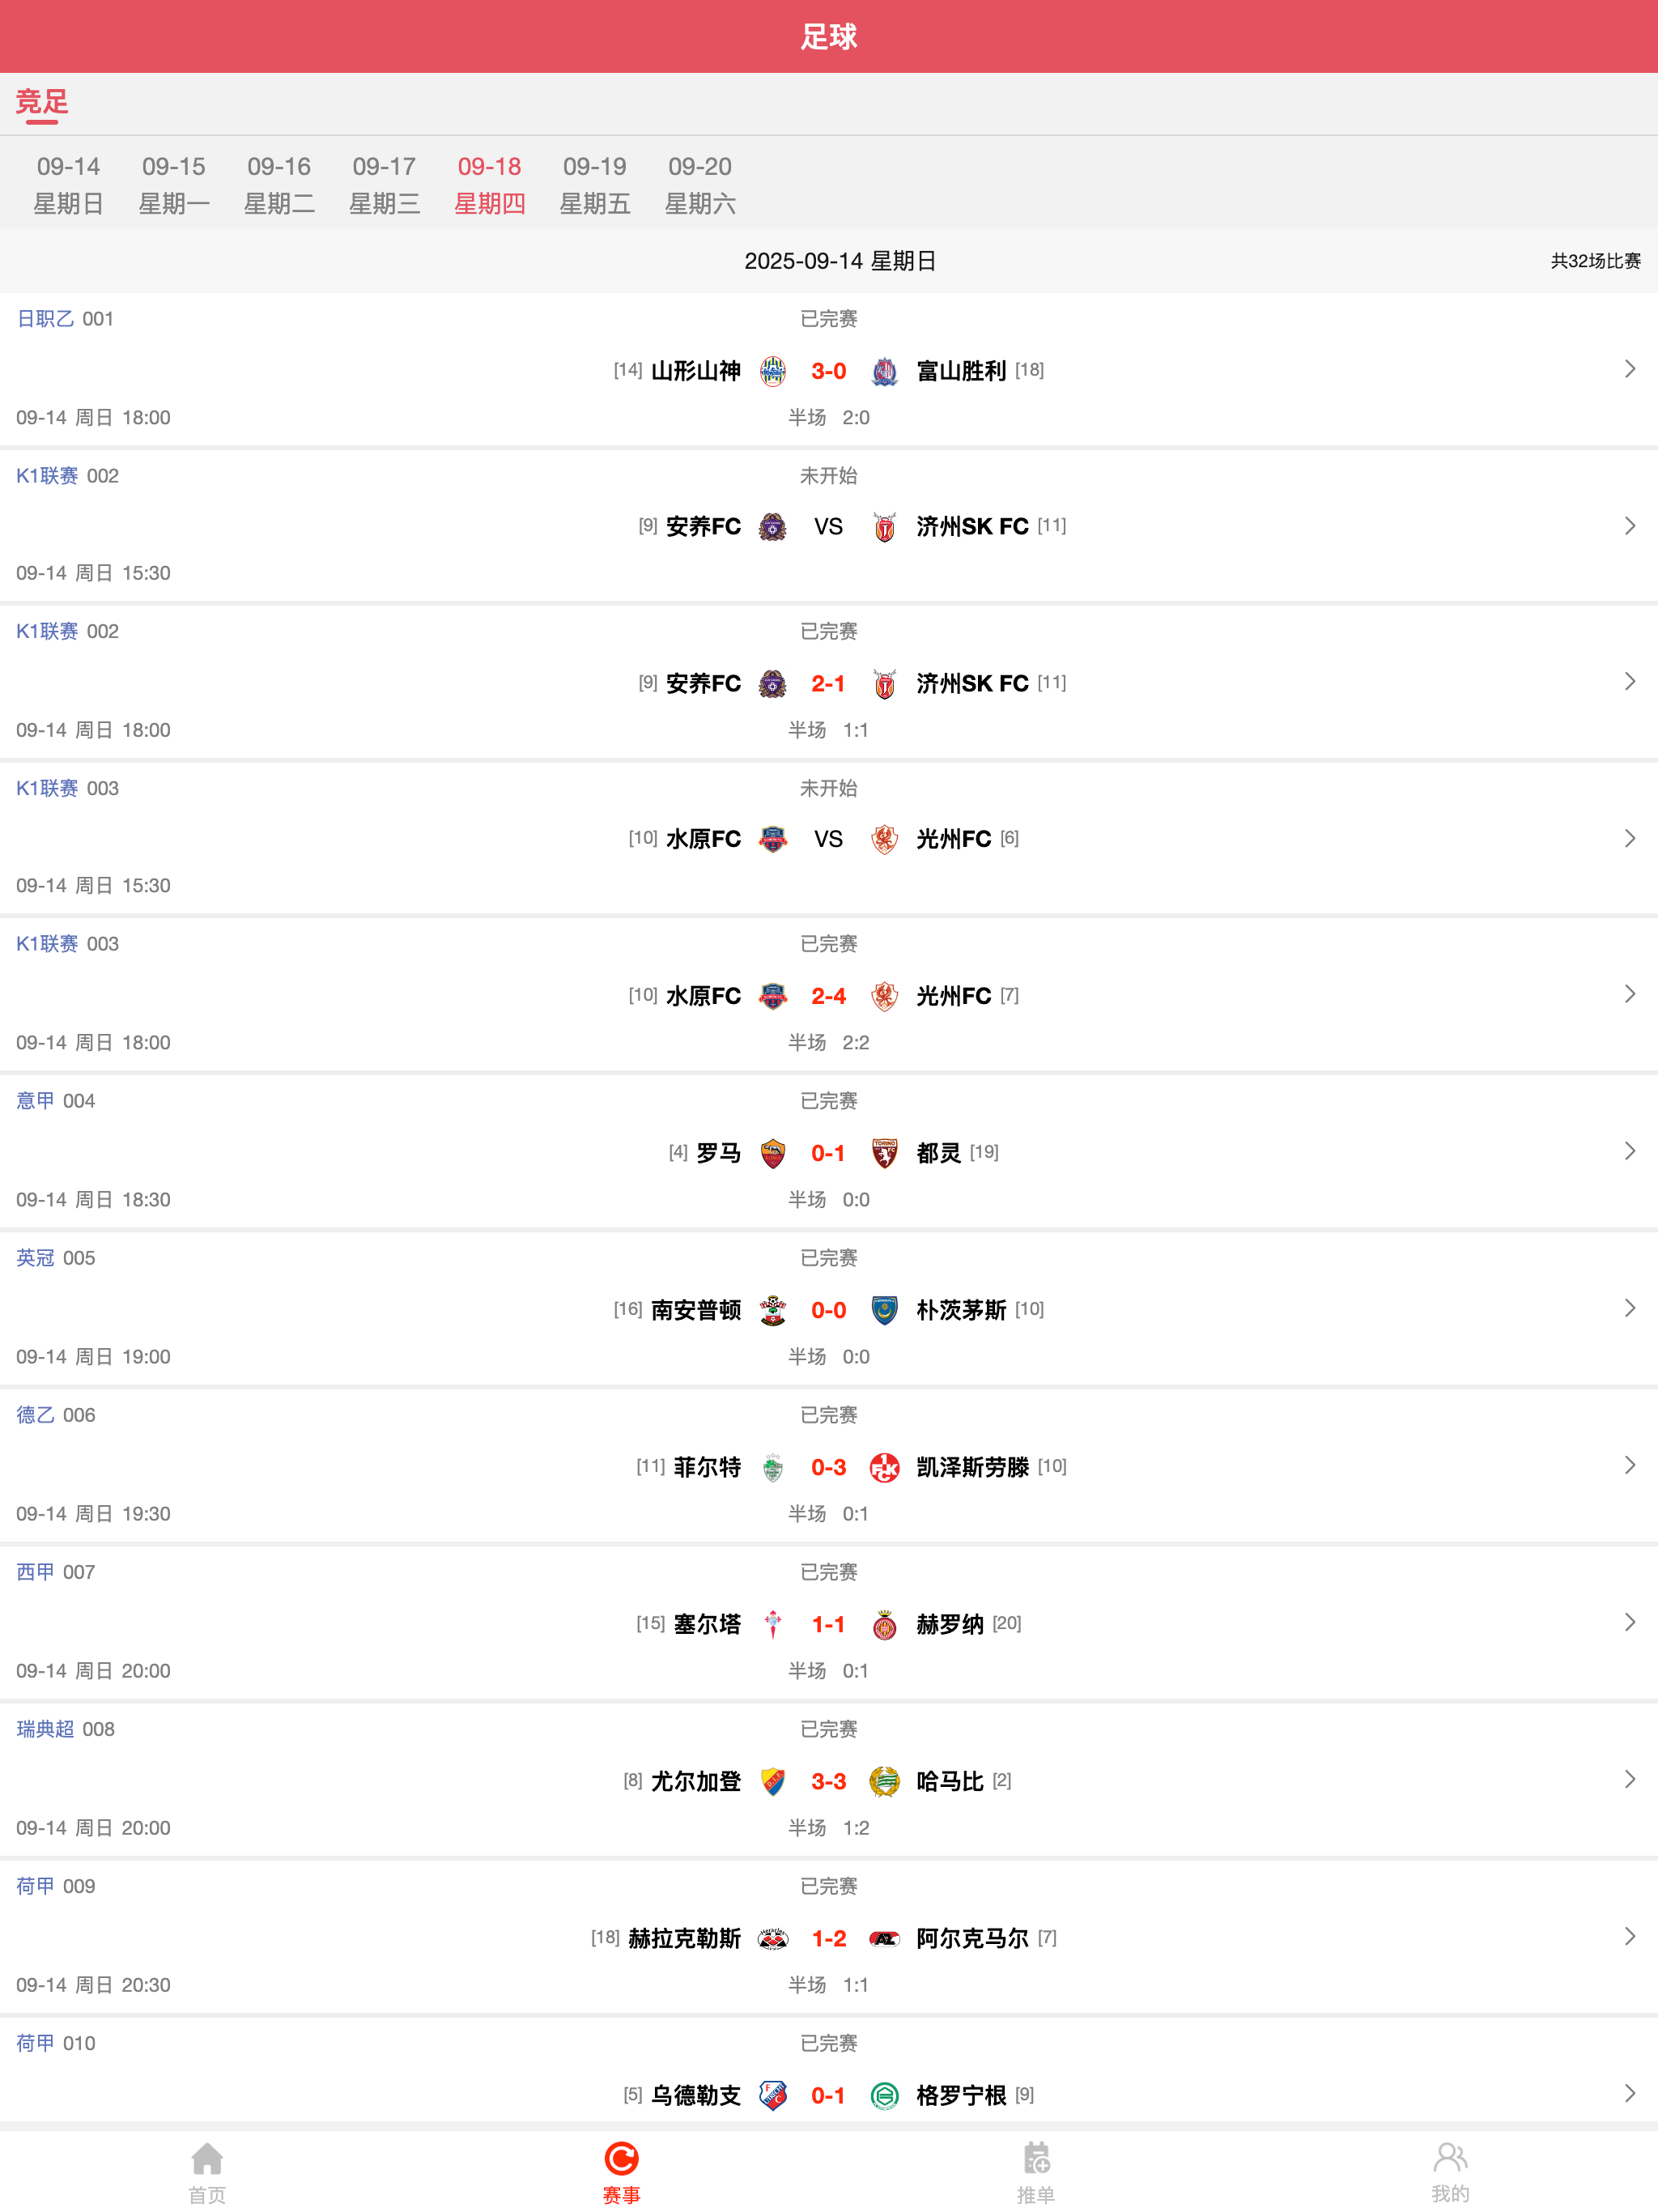1658x2212 pixels.
Task: Click the 3-3 score of 尤尔加登 match
Action: (x=828, y=1781)
